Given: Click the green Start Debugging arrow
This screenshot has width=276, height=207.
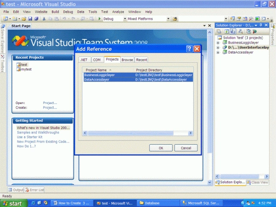Looking at the screenshot, I should click(x=100, y=19).
